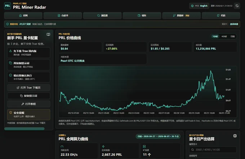Open the 钱包 wallet nav button
The height and width of the screenshot is (159, 245).
coord(142,15)
